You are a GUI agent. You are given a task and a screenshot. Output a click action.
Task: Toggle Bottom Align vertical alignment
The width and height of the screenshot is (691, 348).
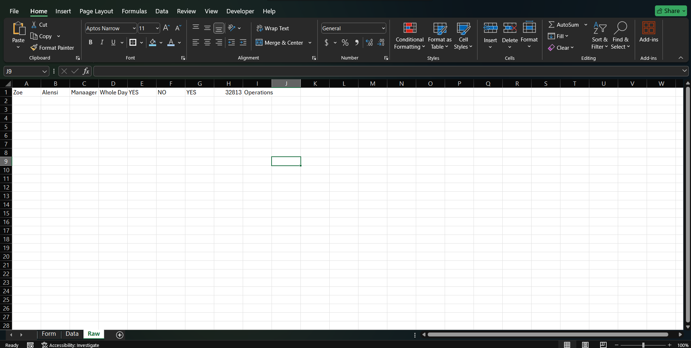pos(219,28)
